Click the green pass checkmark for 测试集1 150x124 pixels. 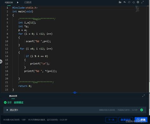pyautogui.click(x=142, y=110)
